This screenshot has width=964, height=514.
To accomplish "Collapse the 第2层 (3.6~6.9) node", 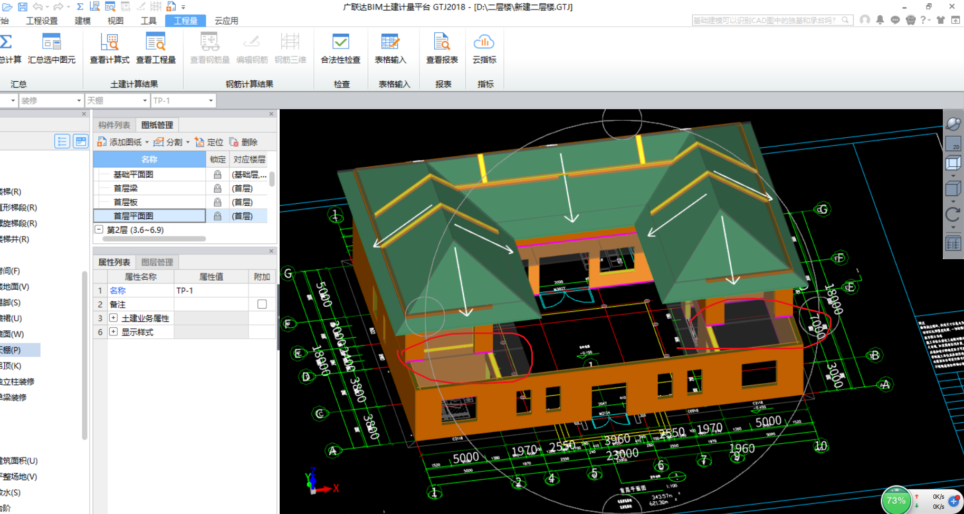I will coord(99,230).
